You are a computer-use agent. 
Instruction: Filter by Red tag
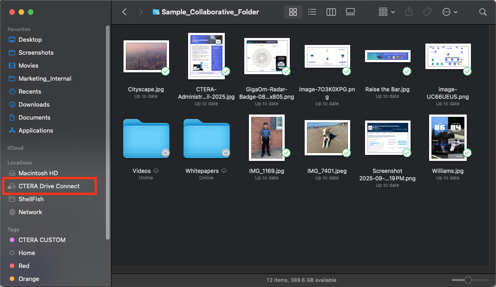pyautogui.click(x=24, y=266)
